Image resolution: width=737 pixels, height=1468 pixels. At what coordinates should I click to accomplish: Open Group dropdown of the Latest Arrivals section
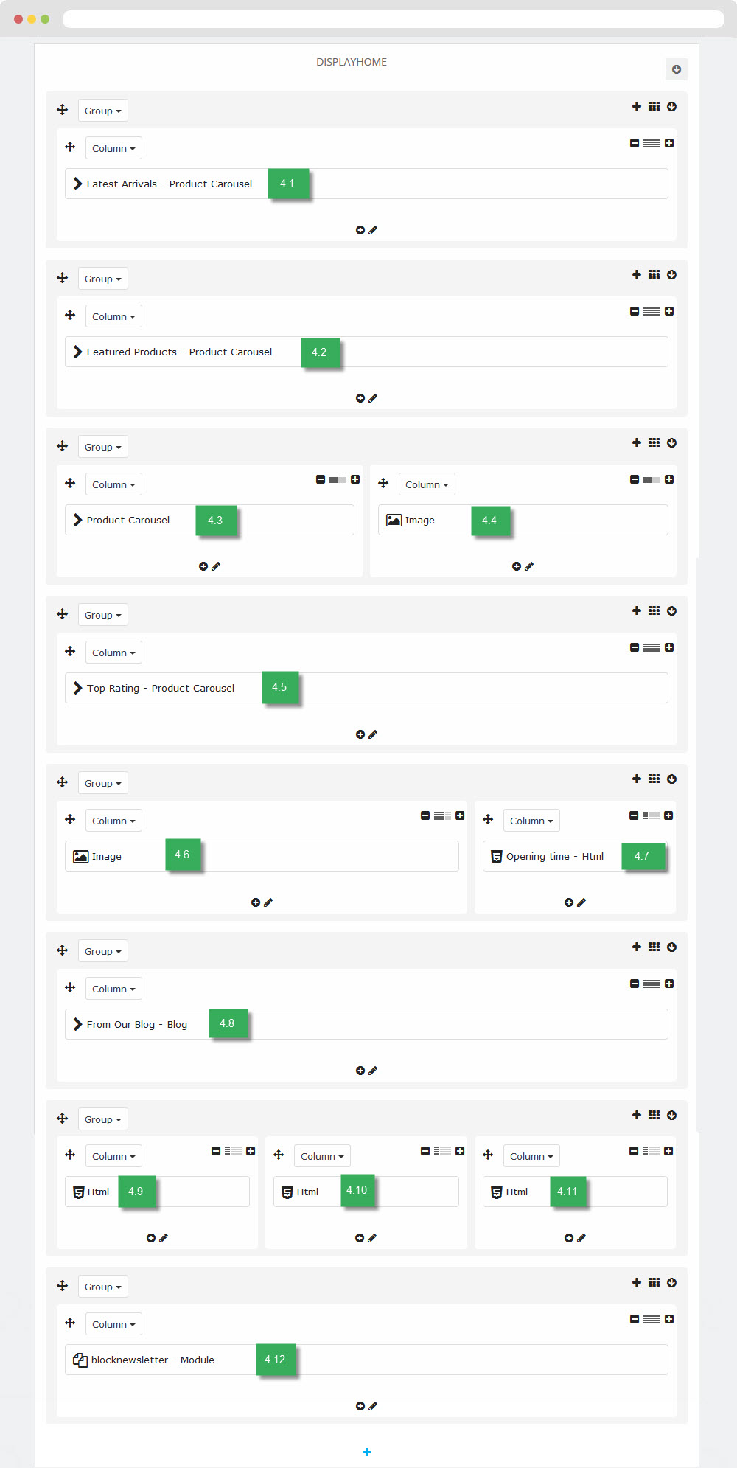(x=102, y=111)
